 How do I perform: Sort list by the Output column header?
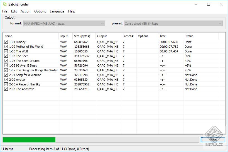tap(108, 36)
